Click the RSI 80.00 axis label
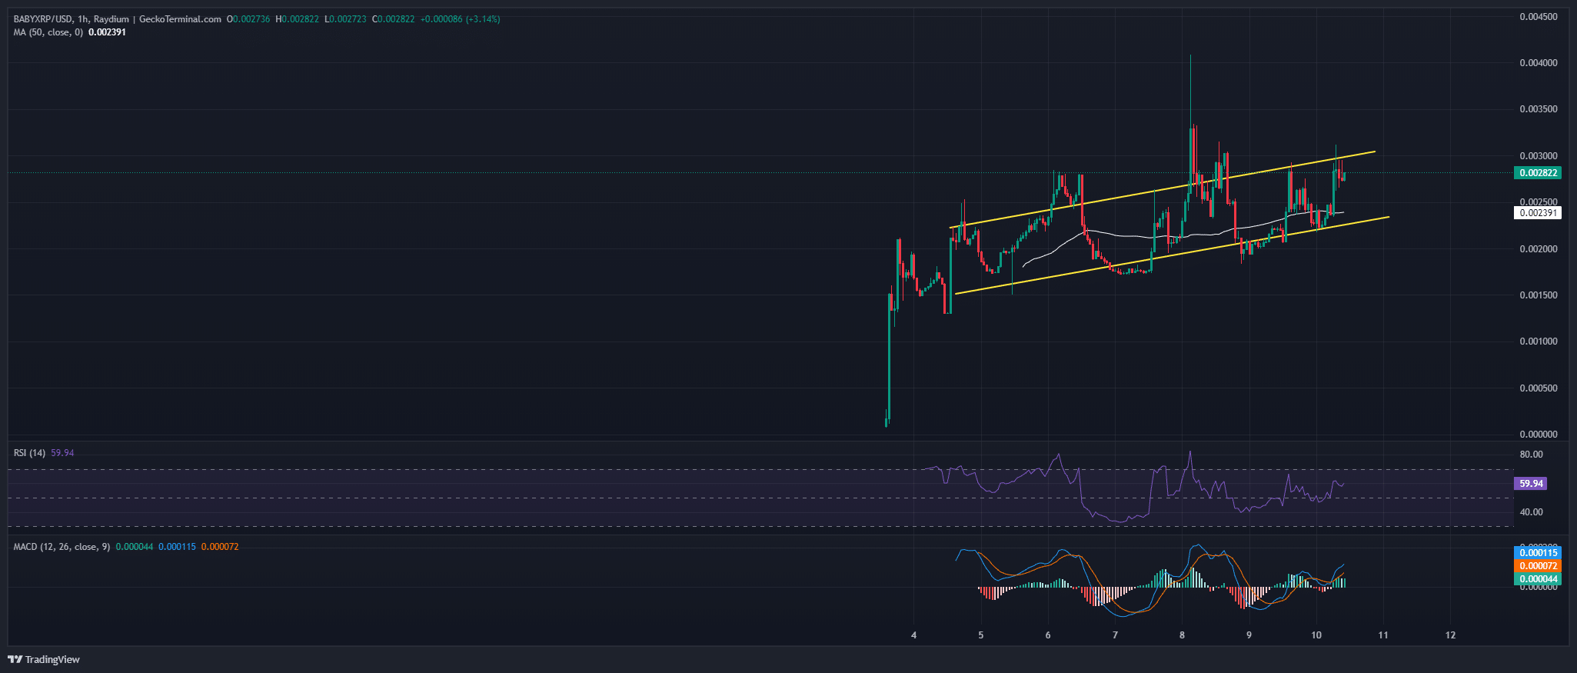Image resolution: width=1577 pixels, height=673 pixels. tap(1532, 455)
